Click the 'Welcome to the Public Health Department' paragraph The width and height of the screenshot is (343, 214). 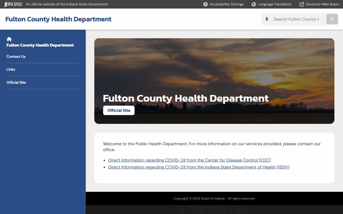point(212,147)
